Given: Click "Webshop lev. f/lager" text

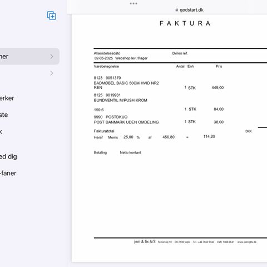Looking at the screenshot, I should (131, 58).
